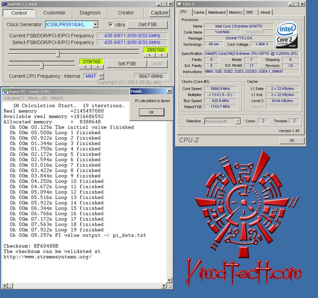Viewport: 318px width, 298px height.
Task: Click the MMT frequency spinner arrows
Action: tap(101, 76)
